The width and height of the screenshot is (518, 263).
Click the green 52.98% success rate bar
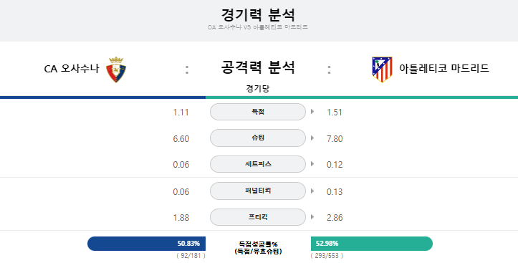[x=372, y=244]
